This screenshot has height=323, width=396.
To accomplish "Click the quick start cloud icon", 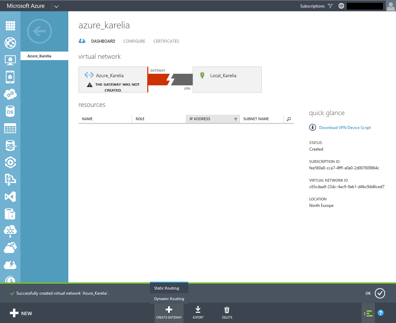I will 82,41.
